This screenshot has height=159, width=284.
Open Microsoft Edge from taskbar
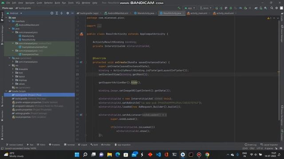click(118, 155)
